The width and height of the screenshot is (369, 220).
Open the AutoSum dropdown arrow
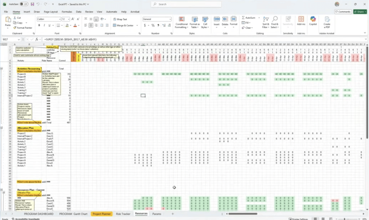coord(259,18)
